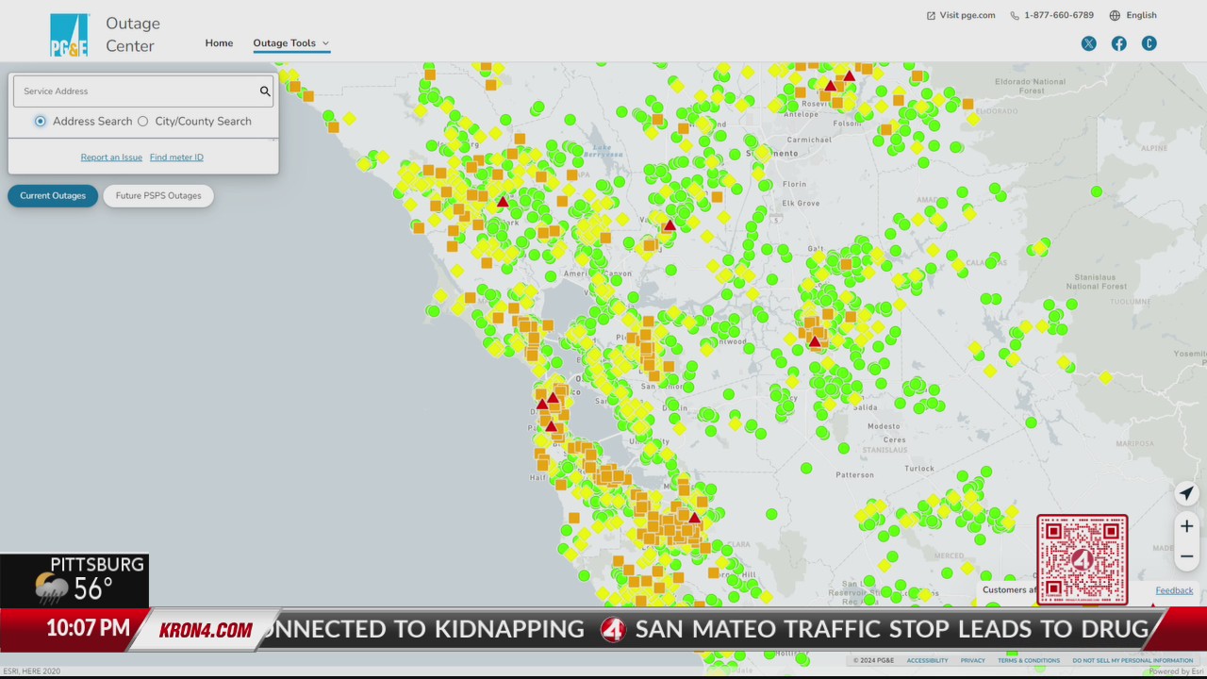Image resolution: width=1207 pixels, height=679 pixels.
Task: Zoom the map in with the plus icon
Action: [x=1186, y=525]
